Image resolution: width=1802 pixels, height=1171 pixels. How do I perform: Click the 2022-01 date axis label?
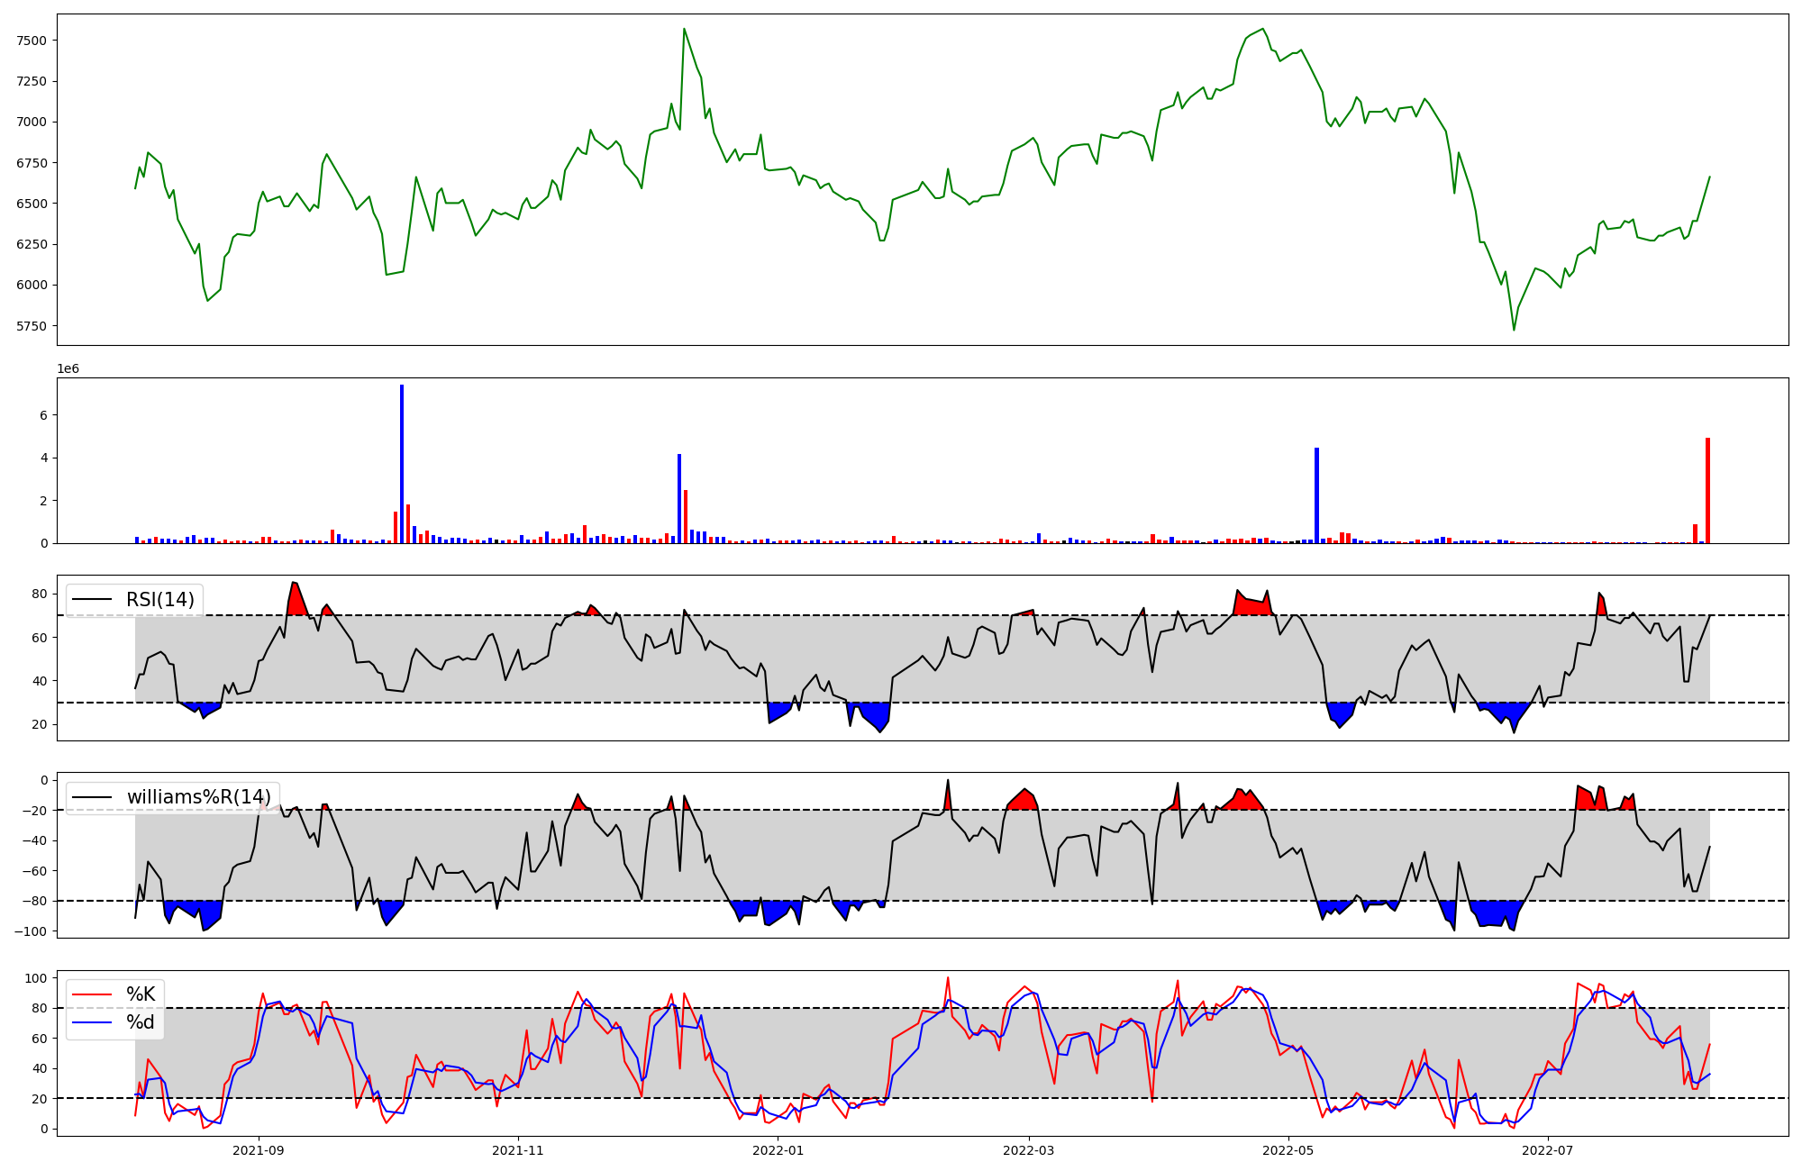(777, 1150)
